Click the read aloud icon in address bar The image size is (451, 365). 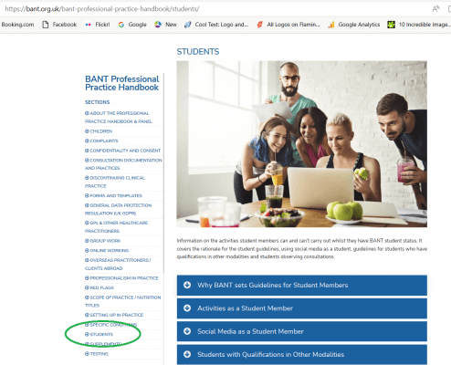pos(435,9)
